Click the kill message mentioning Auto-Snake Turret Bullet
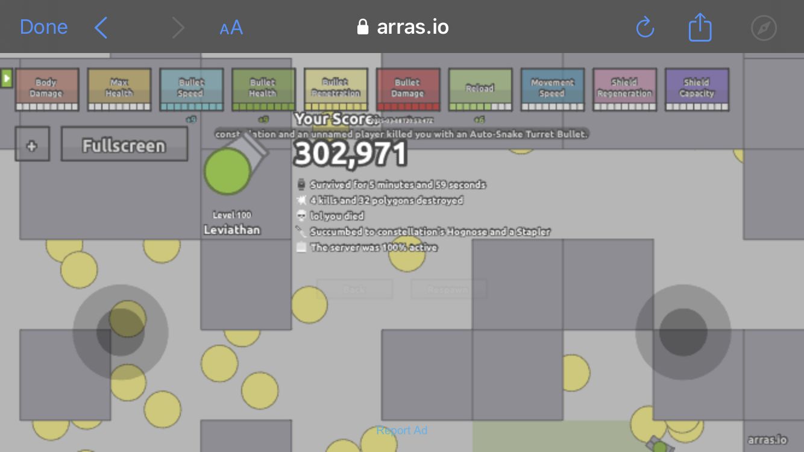This screenshot has height=452, width=804. tap(401, 134)
